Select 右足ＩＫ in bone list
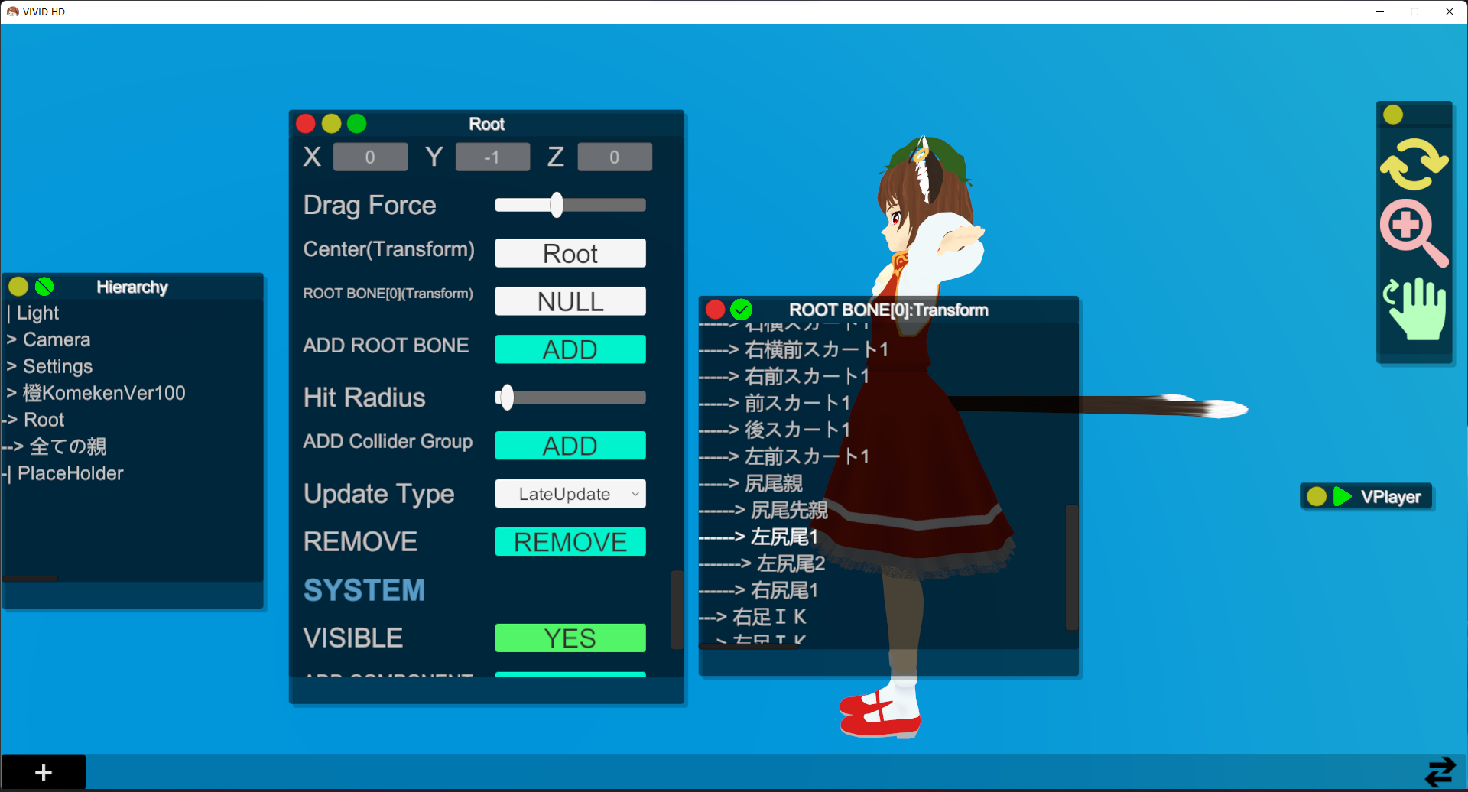Screen dimensions: 1468x792 point(769,617)
